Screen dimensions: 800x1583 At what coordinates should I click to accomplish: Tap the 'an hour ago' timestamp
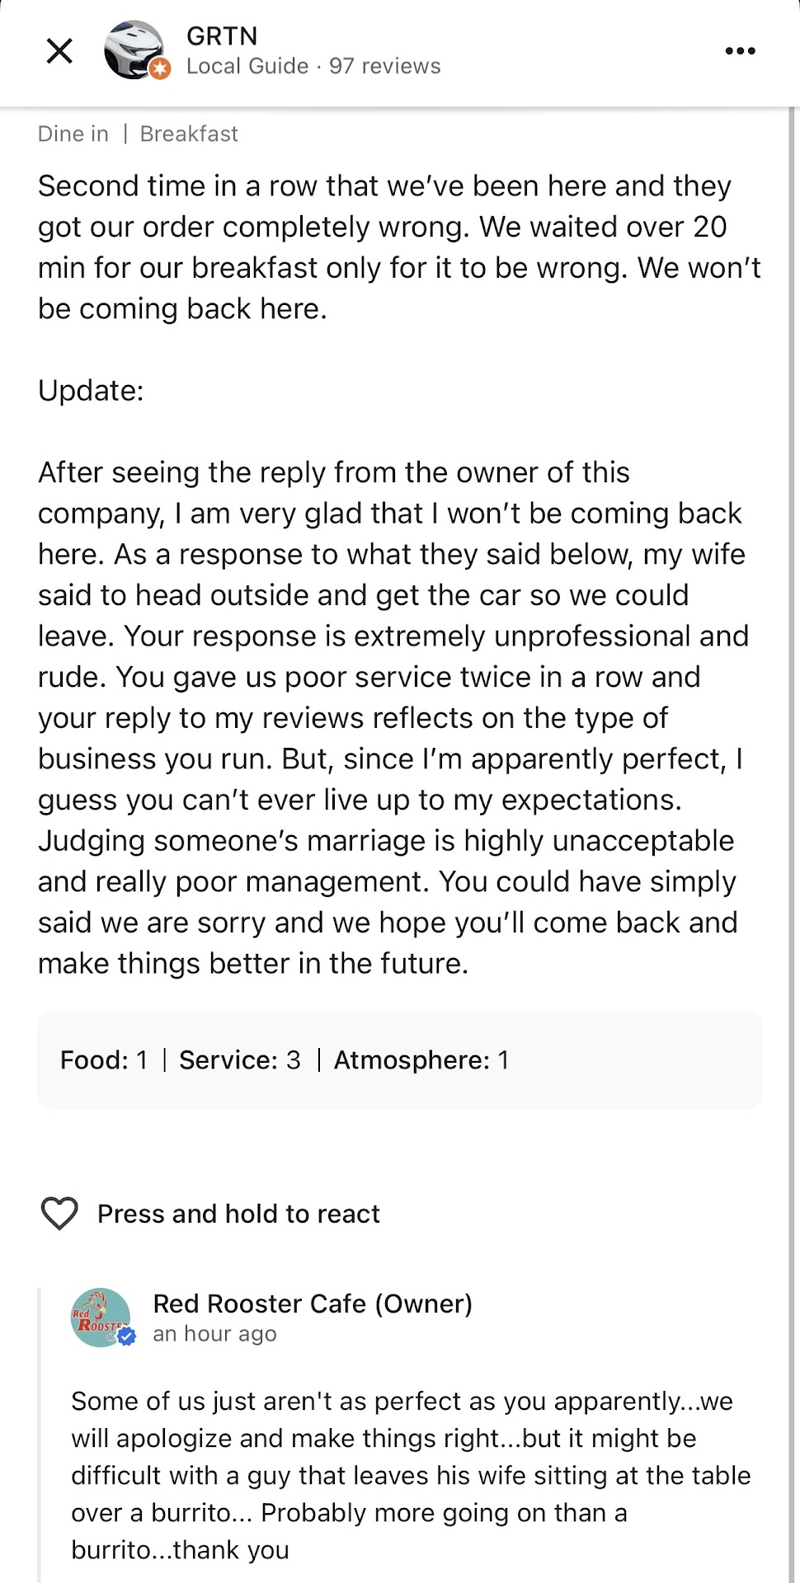(x=214, y=1334)
